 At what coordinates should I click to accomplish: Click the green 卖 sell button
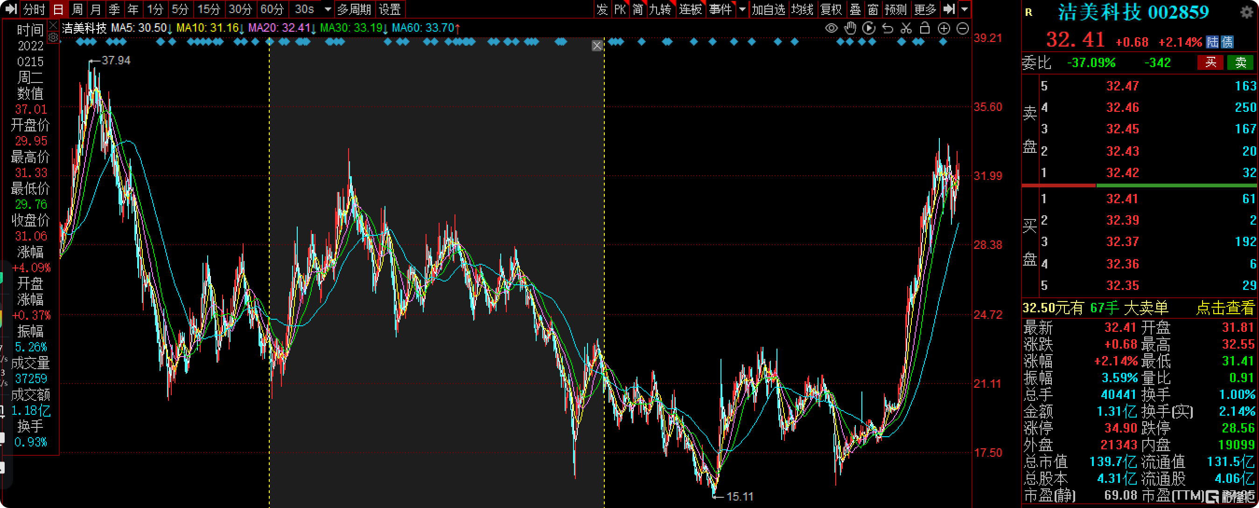pos(1240,62)
